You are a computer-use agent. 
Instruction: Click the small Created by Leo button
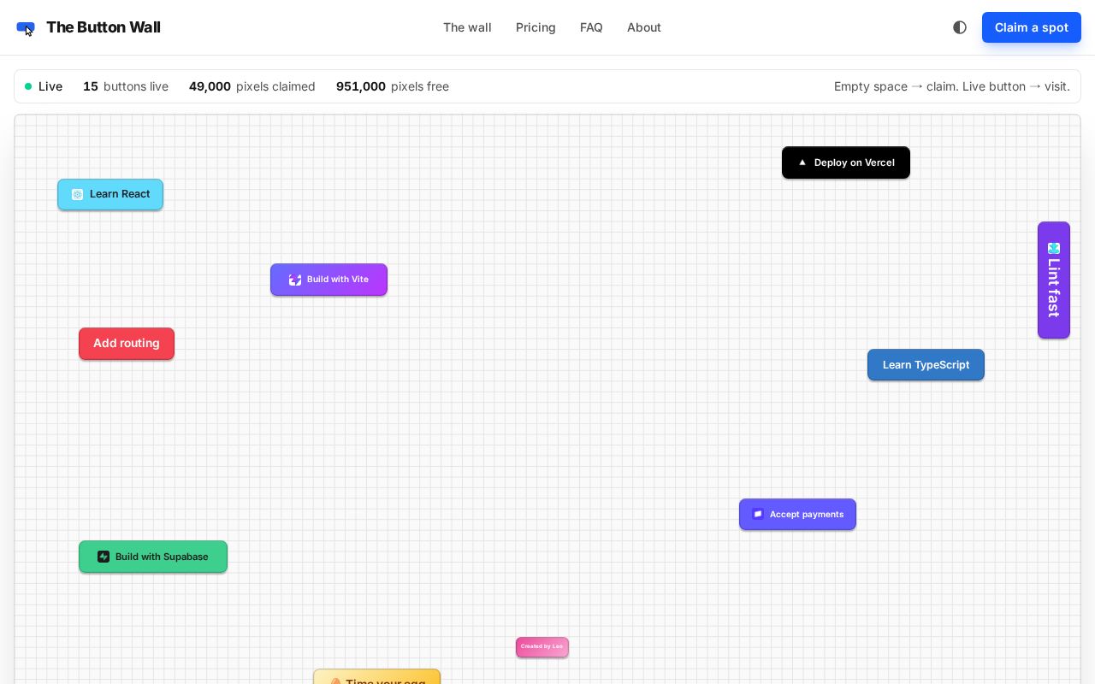542,647
